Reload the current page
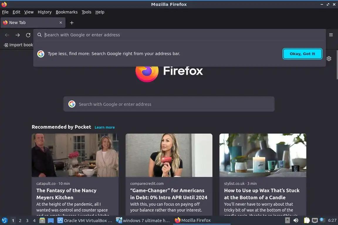 [x=28, y=35]
